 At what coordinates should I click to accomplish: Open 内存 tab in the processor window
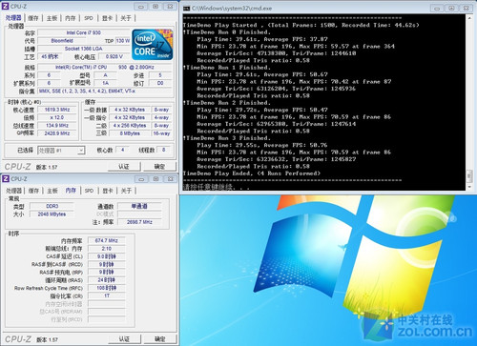[71, 18]
